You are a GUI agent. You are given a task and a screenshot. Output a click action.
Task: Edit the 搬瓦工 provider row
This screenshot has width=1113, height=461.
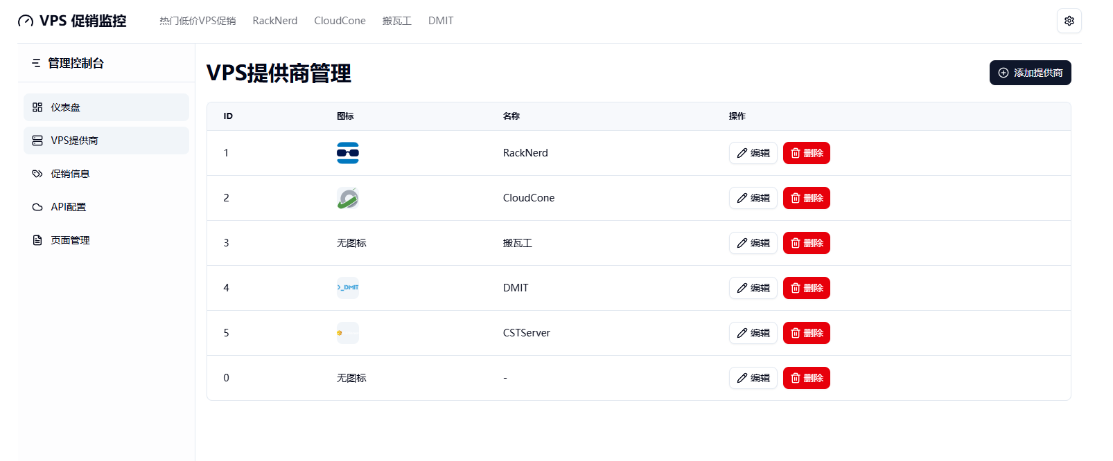coord(753,243)
